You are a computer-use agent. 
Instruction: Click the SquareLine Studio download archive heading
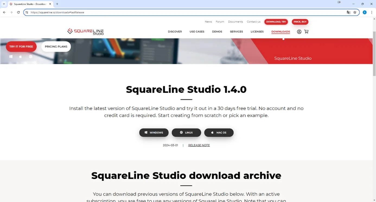pos(186,176)
